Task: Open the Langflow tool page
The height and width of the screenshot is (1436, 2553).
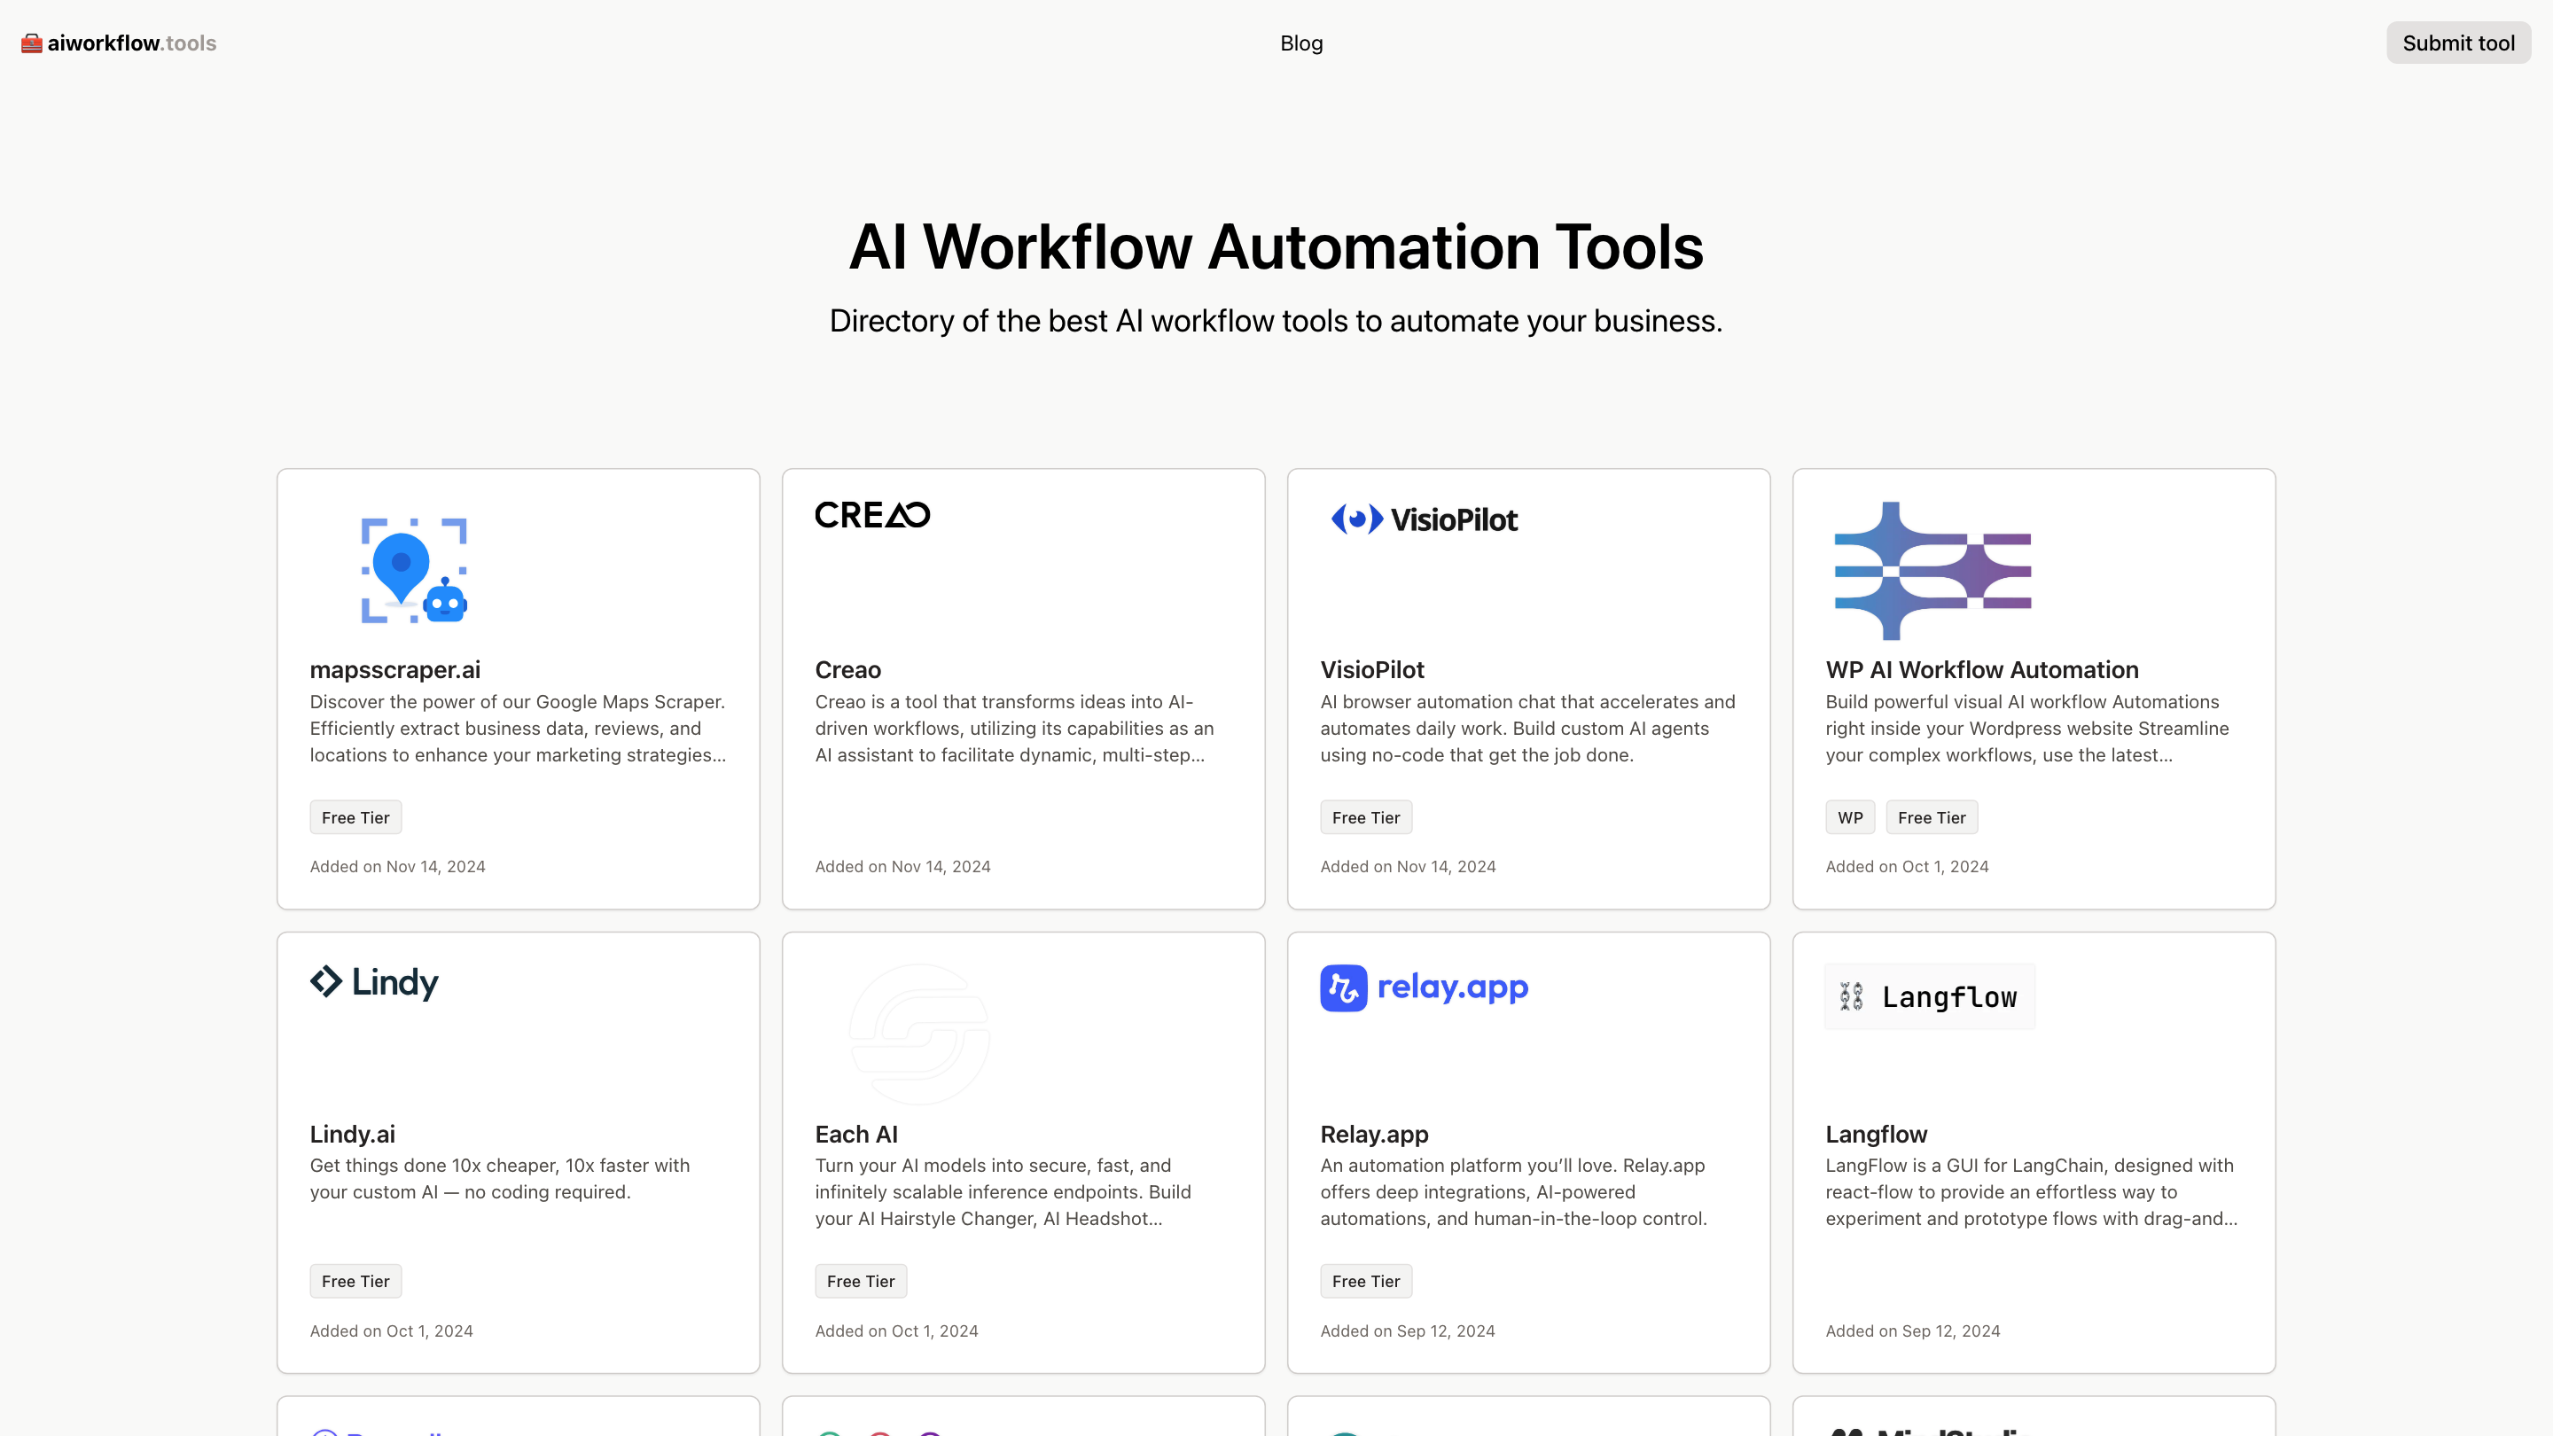Action: click(1876, 1134)
